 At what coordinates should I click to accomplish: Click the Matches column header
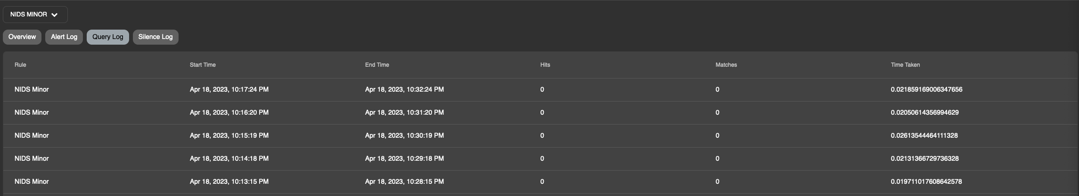(x=726, y=65)
